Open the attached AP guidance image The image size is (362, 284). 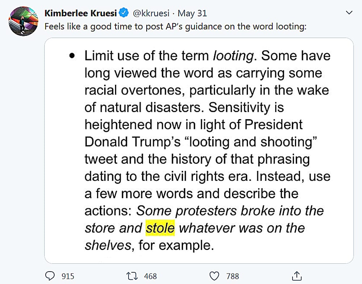[199, 150]
